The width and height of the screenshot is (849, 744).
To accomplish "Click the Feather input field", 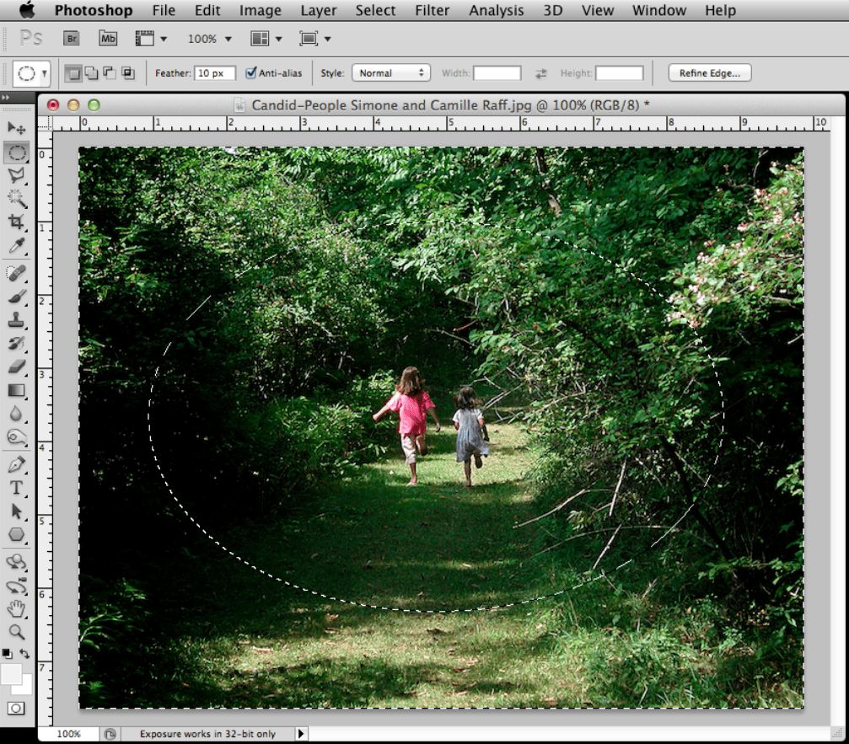I will pos(215,73).
